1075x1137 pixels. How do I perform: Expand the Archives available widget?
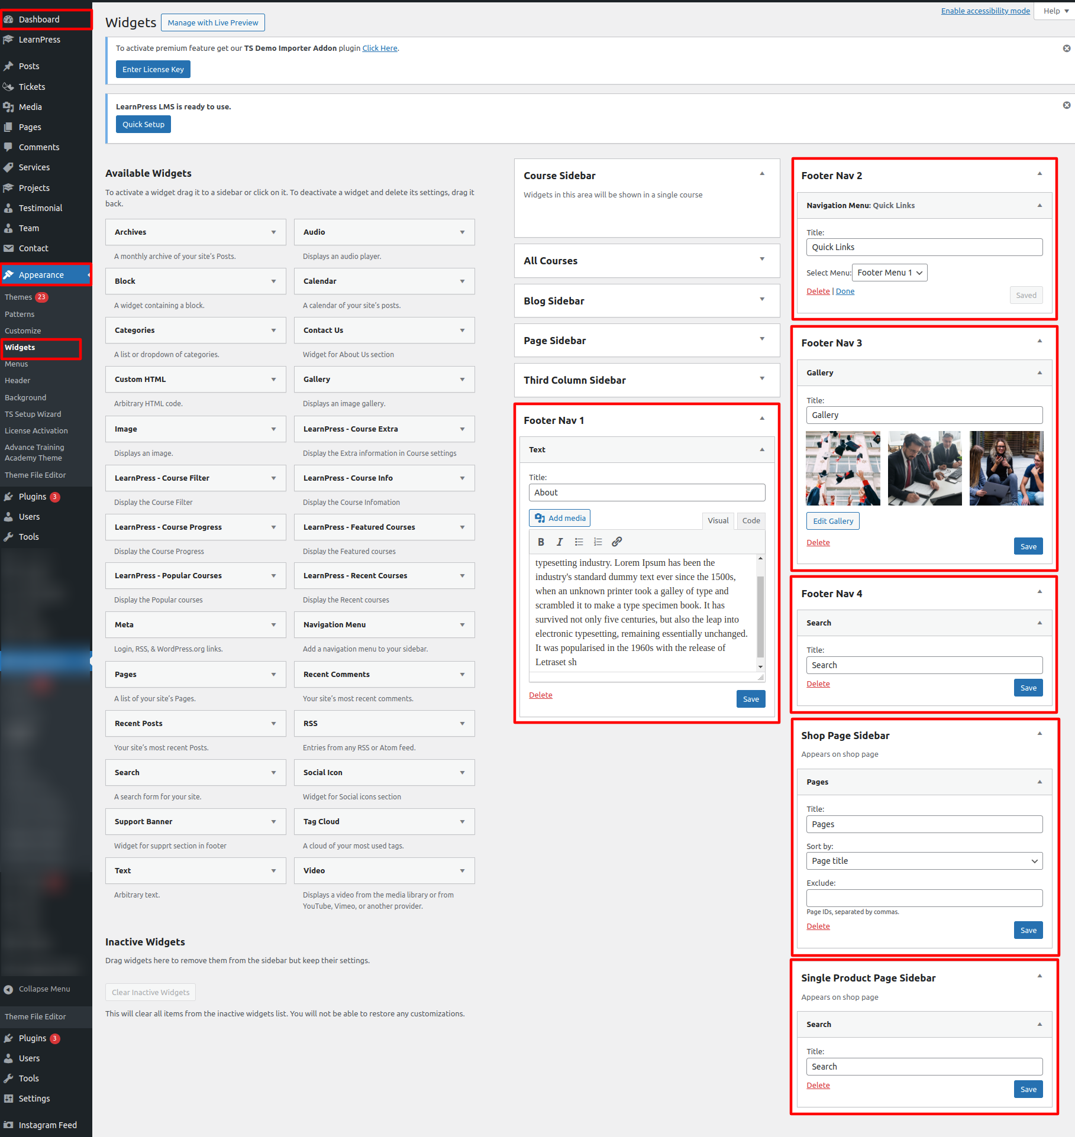pos(273,232)
